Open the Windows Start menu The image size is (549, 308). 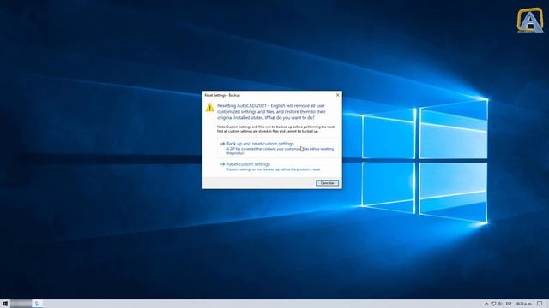(5, 304)
